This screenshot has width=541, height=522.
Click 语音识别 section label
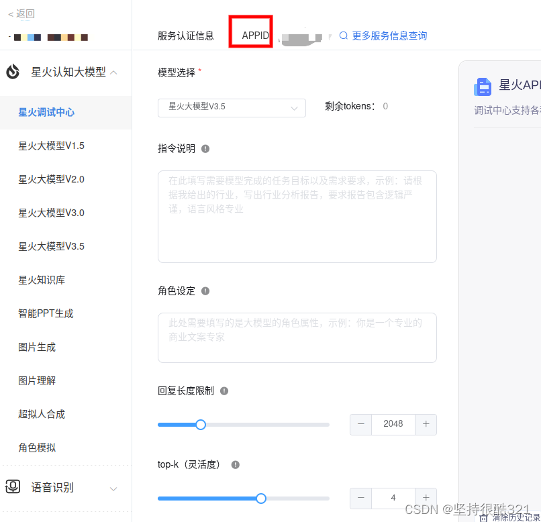[x=52, y=488]
